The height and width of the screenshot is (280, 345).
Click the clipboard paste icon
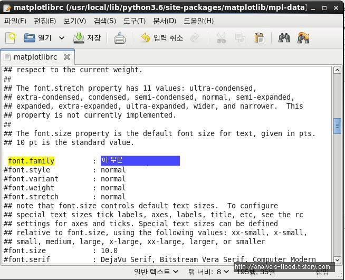point(260,38)
